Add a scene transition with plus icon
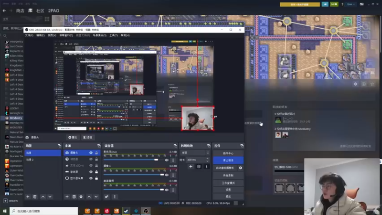The image size is (382, 215). point(191,166)
